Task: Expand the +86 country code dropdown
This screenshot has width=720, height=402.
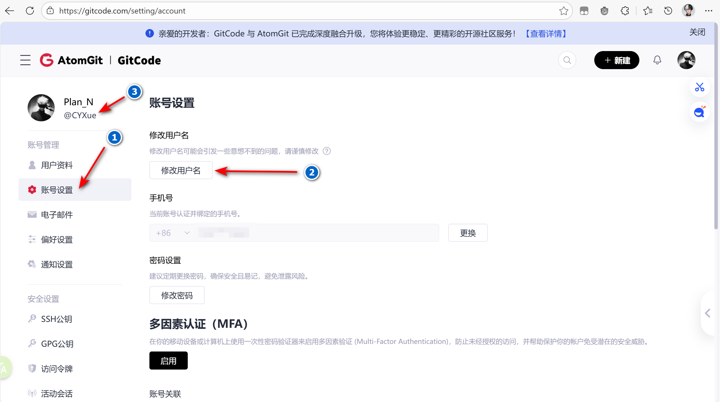Action: tap(173, 233)
